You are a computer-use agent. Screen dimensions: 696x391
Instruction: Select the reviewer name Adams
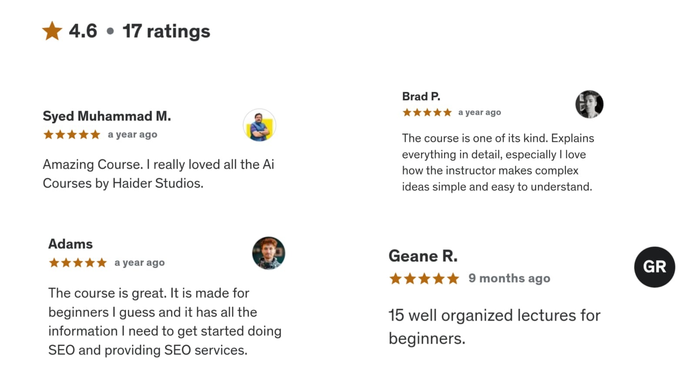70,244
